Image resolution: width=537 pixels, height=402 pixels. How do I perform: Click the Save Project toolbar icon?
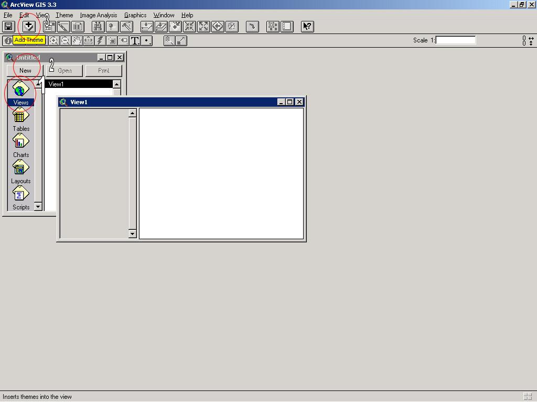(8, 26)
